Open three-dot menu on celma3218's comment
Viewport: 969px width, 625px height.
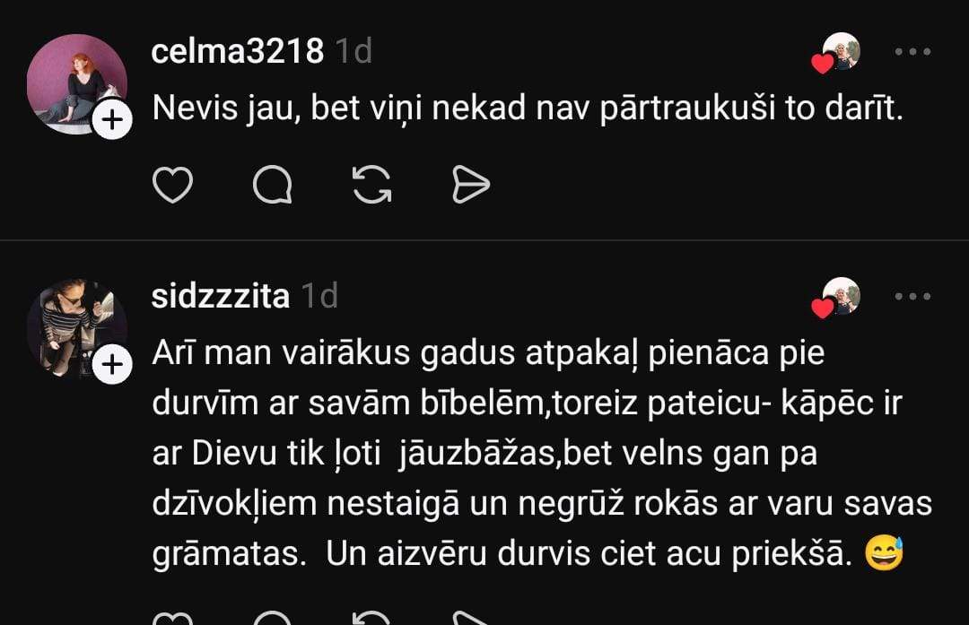tap(913, 52)
